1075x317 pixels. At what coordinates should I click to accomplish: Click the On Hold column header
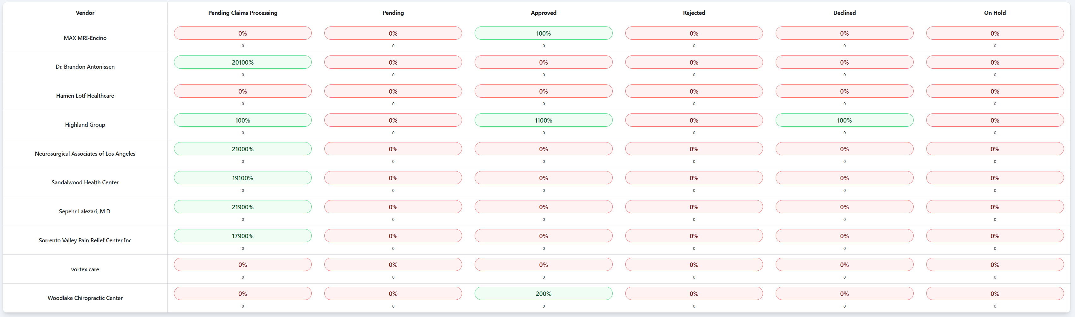pos(994,13)
